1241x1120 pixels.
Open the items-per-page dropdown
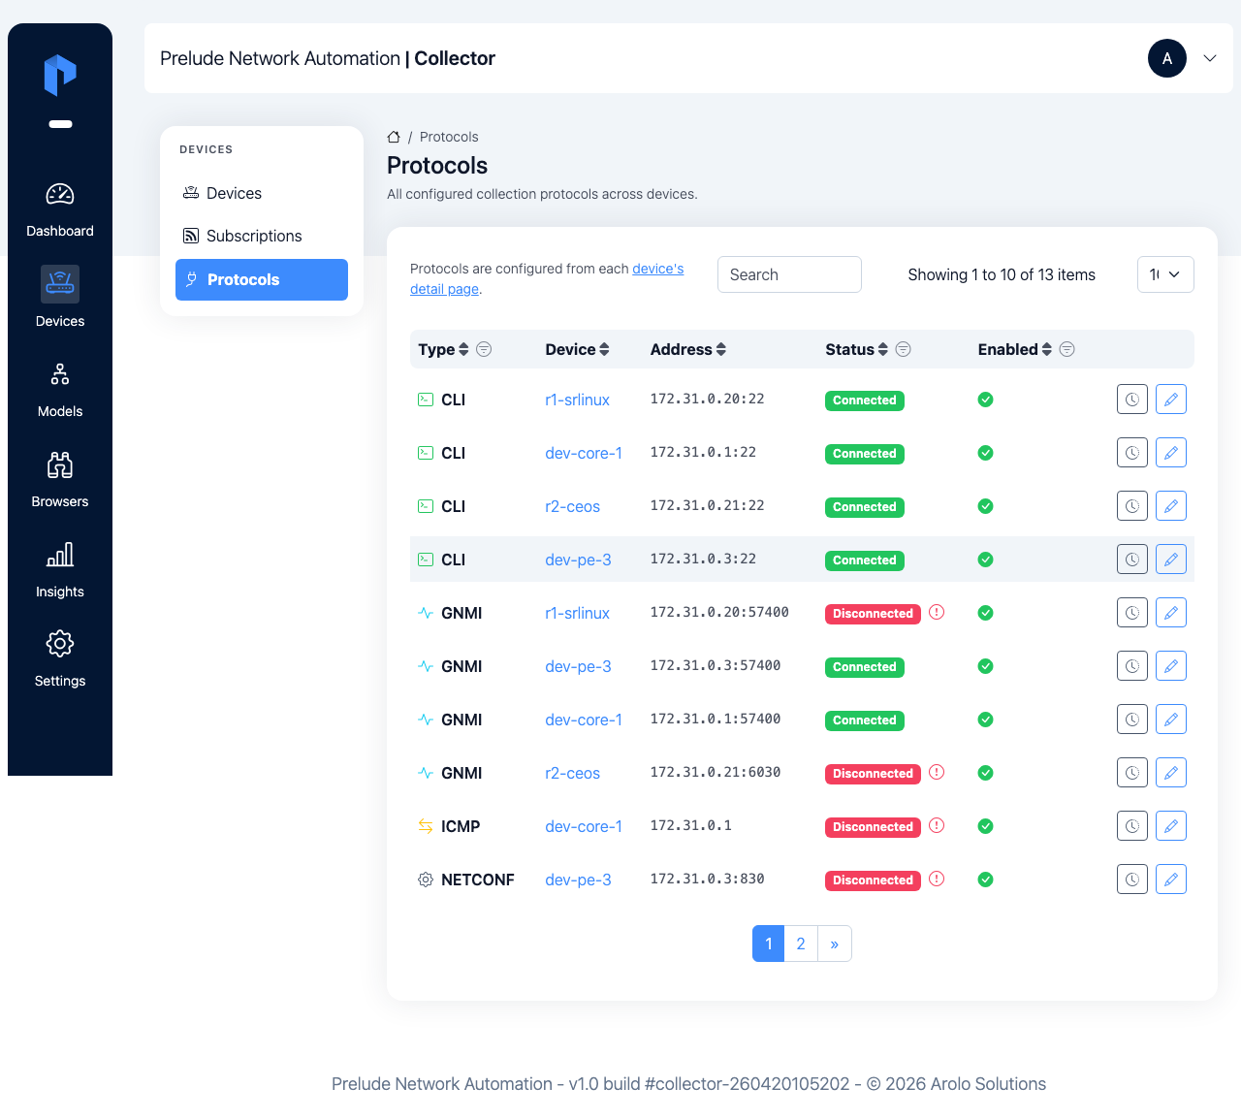pos(1165,274)
